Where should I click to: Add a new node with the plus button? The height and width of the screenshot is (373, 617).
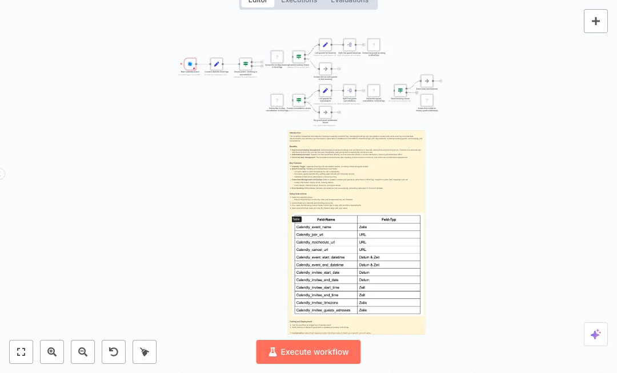click(596, 21)
